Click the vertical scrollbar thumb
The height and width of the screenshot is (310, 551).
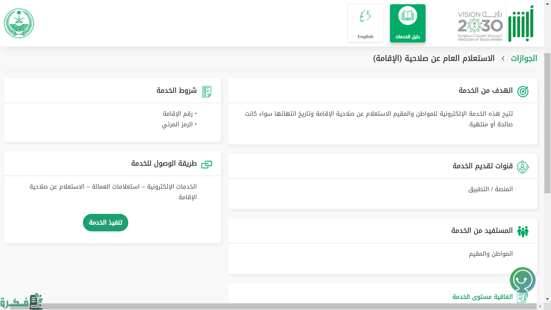(x=547, y=123)
